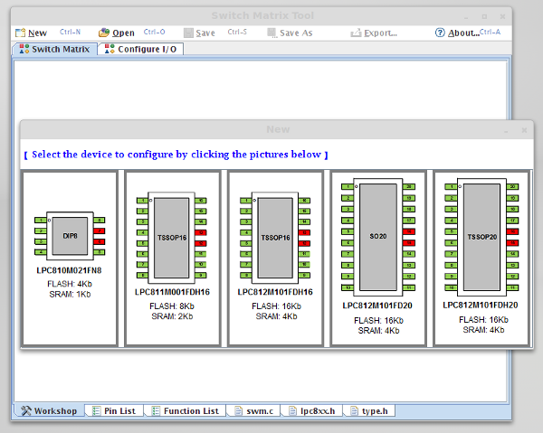Close the New dialog window
The height and width of the screenshot is (433, 543).
point(524,130)
